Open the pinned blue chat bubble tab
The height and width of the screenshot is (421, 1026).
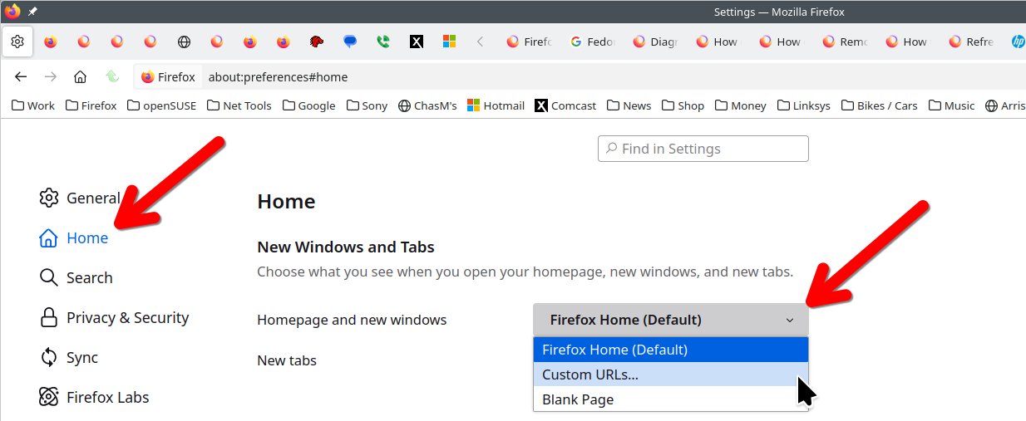(x=350, y=42)
